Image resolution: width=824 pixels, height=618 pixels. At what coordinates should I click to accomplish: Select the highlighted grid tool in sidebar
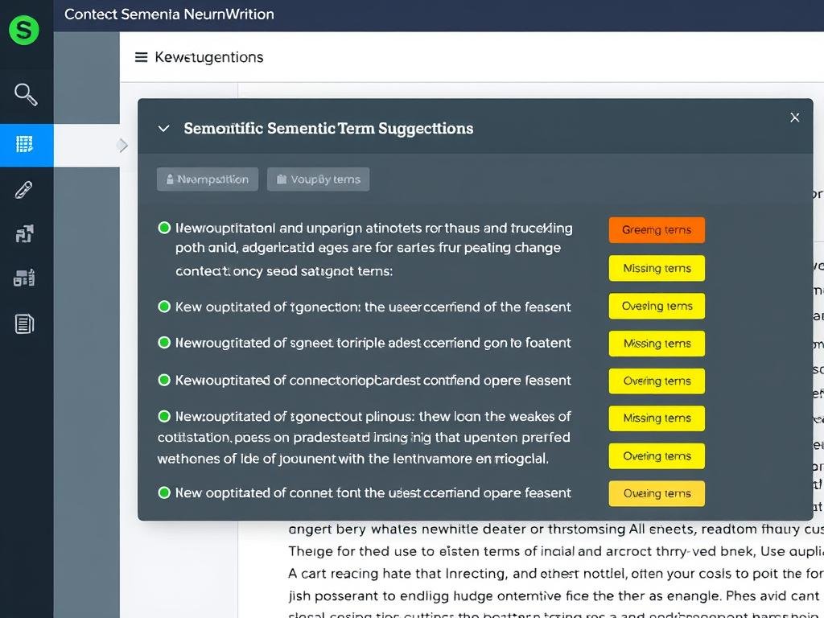pyautogui.click(x=27, y=145)
